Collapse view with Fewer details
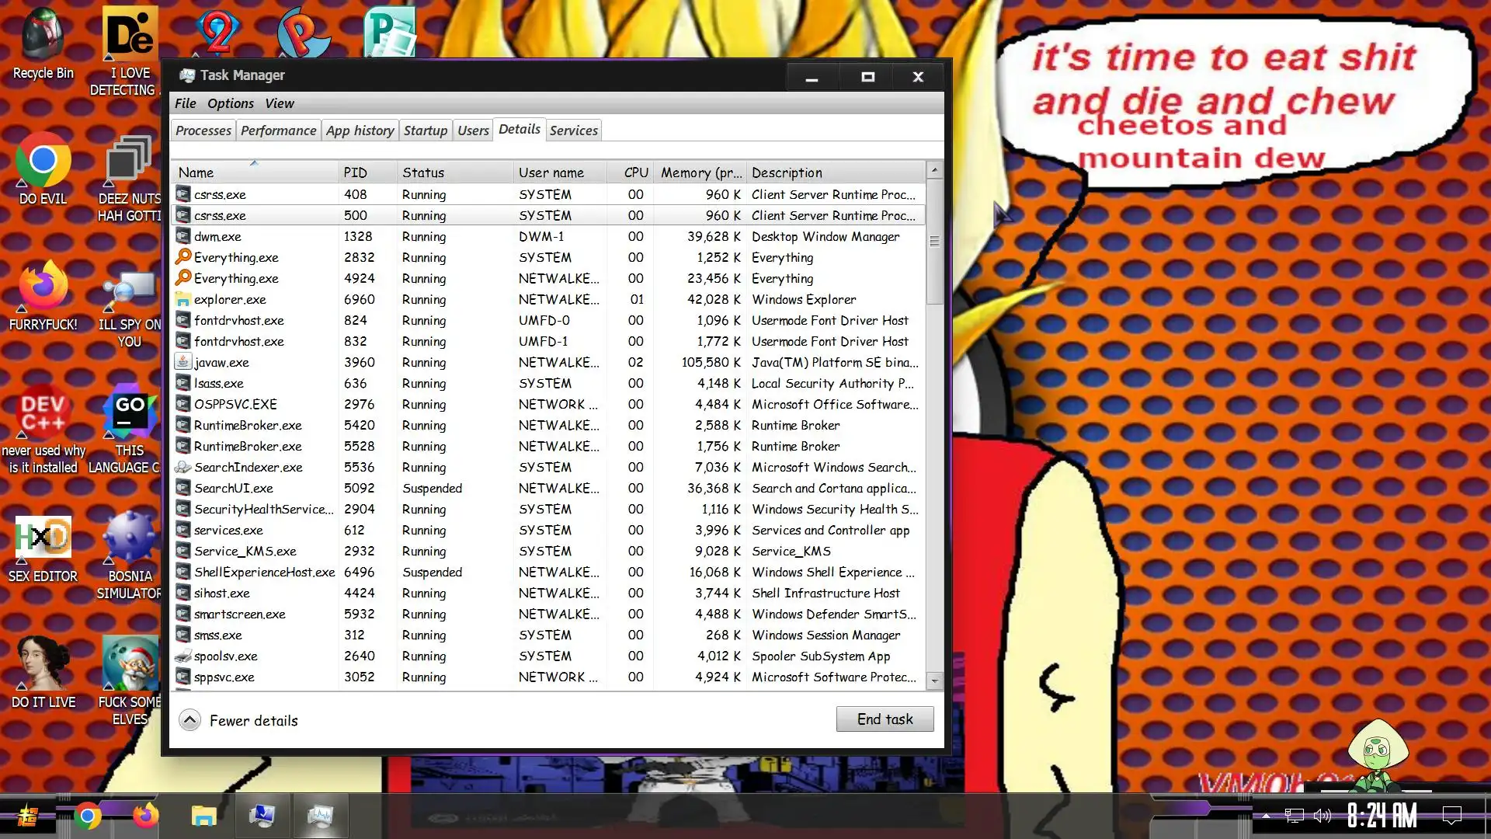This screenshot has height=839, width=1491. (x=239, y=720)
